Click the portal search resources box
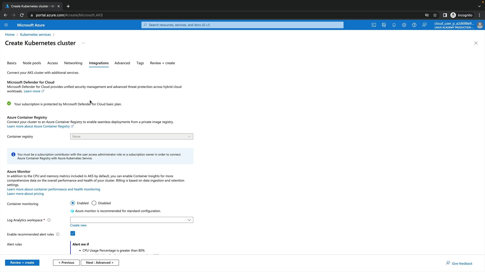This screenshot has width=485, height=272. 243,25
